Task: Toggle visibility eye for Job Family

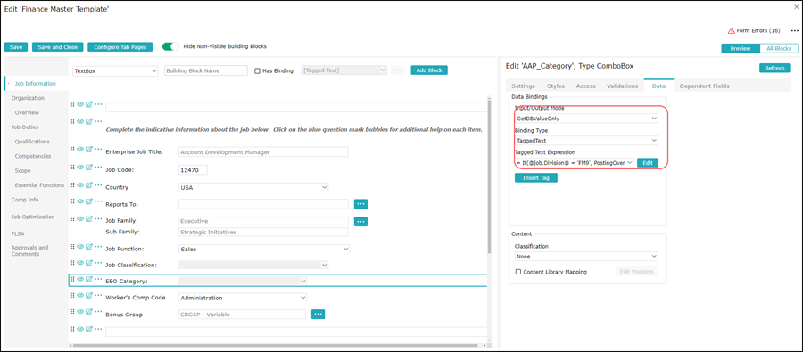Action: (80, 218)
